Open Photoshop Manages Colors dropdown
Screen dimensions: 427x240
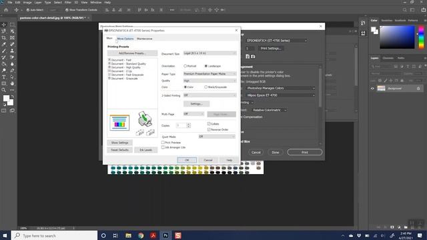pyautogui.click(x=281, y=88)
